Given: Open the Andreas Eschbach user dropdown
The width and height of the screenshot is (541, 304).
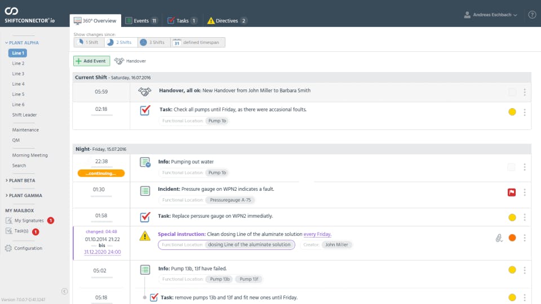Looking at the screenshot, I should pyautogui.click(x=491, y=15).
